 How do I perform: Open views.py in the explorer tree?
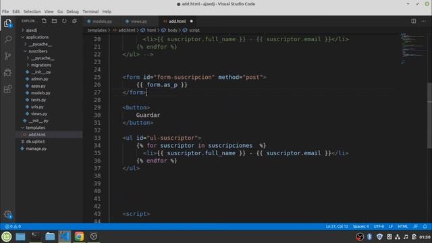(x=39, y=113)
